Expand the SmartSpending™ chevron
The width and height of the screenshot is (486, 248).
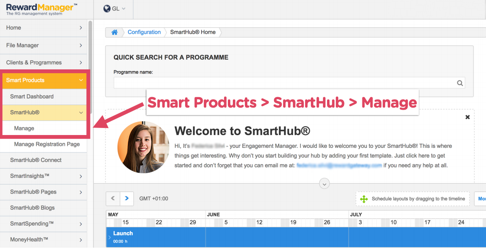[x=81, y=224]
